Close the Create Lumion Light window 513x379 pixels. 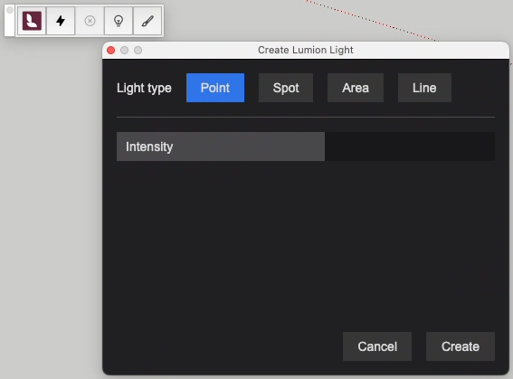coord(111,50)
